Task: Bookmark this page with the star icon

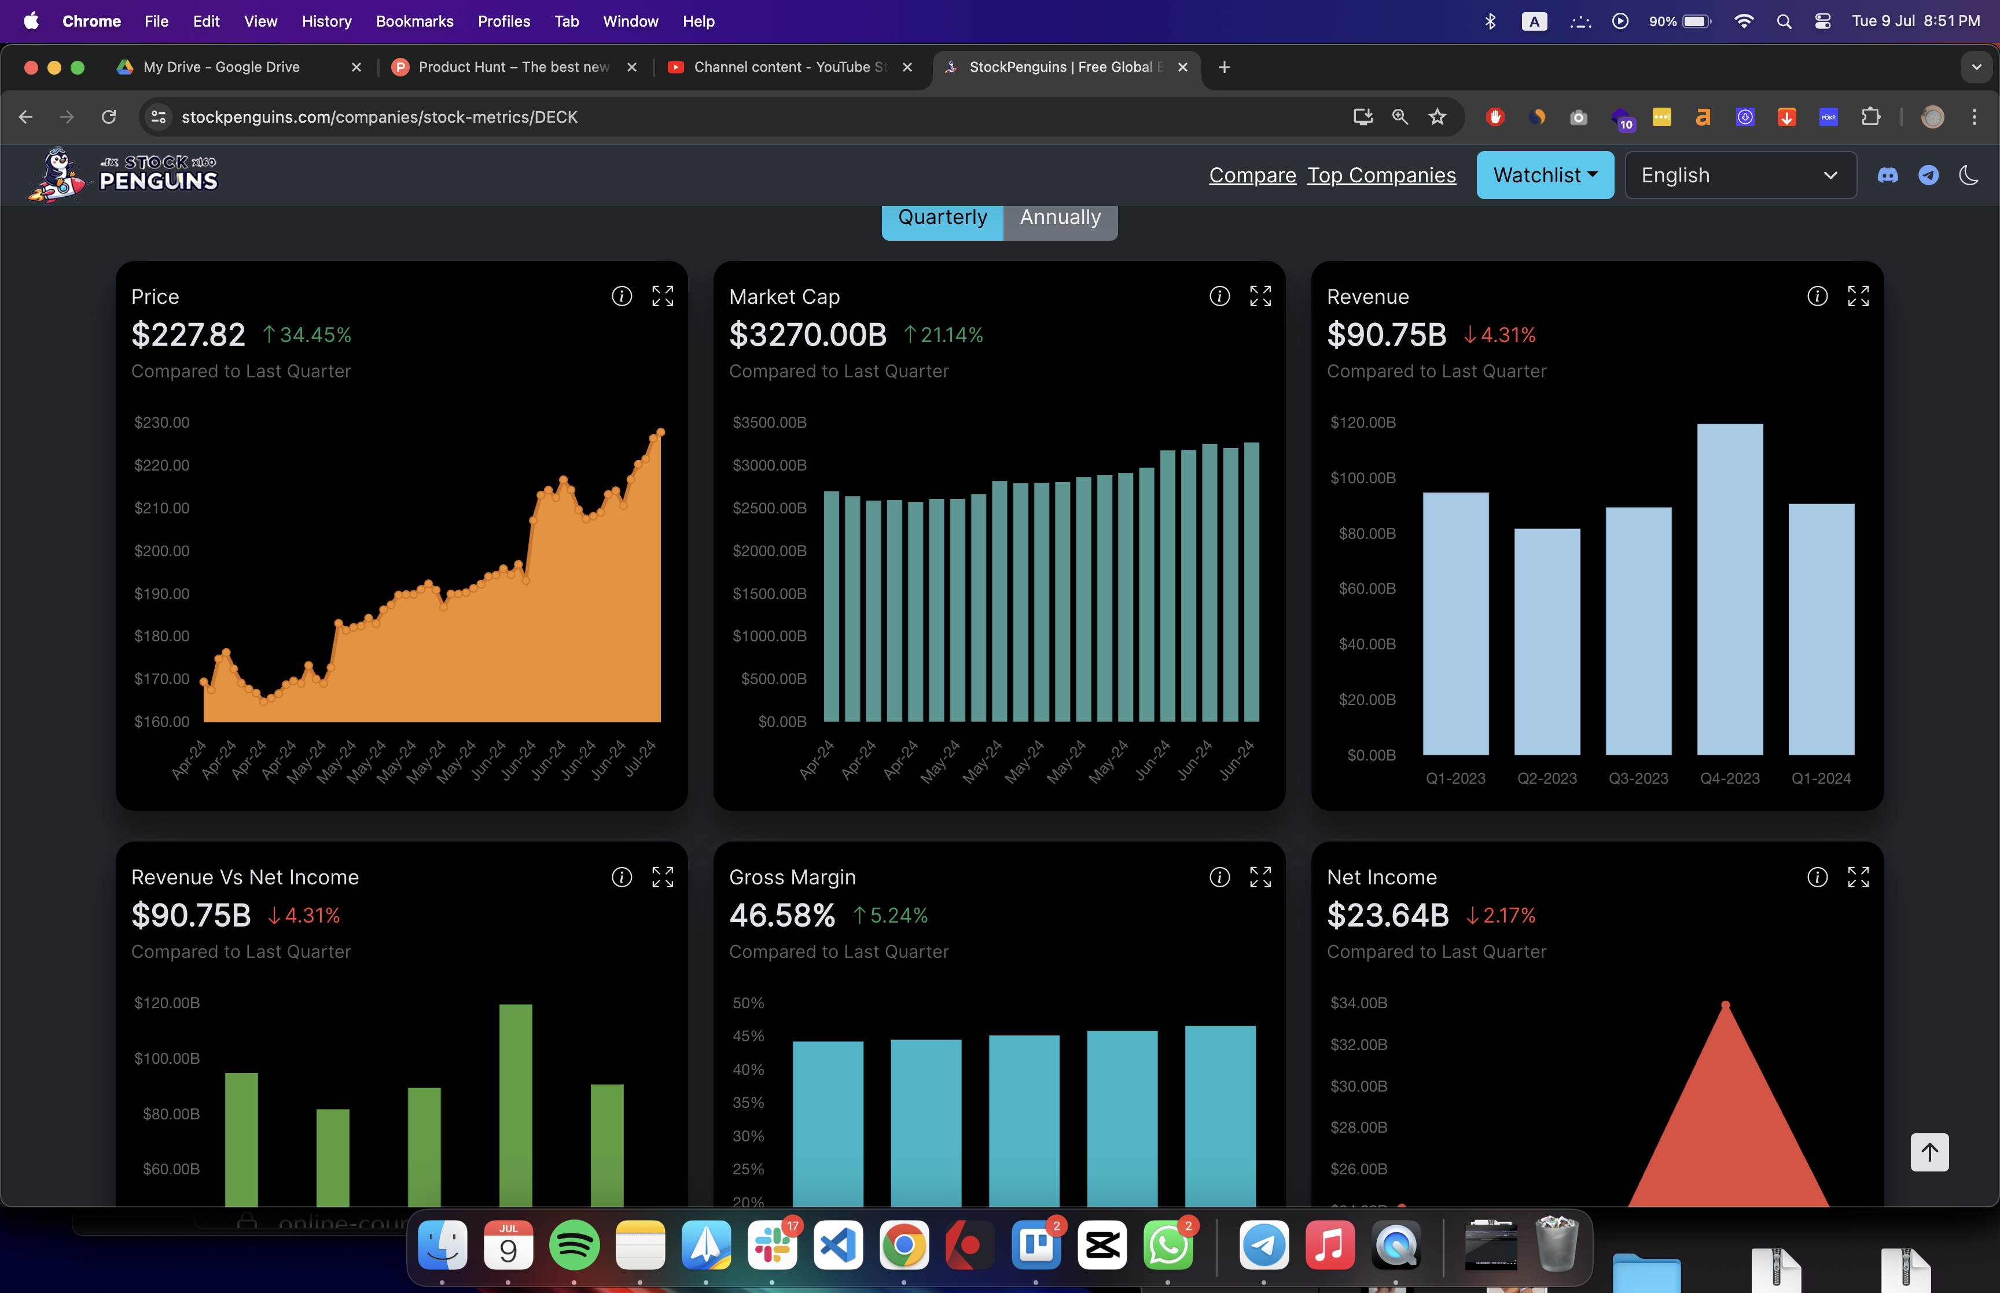Action: pyautogui.click(x=1437, y=117)
